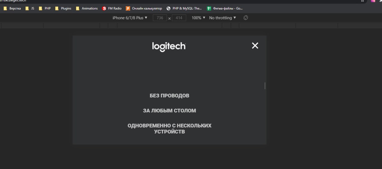
Task: Bookmark this page with the star icon
Action: click(362, 1)
